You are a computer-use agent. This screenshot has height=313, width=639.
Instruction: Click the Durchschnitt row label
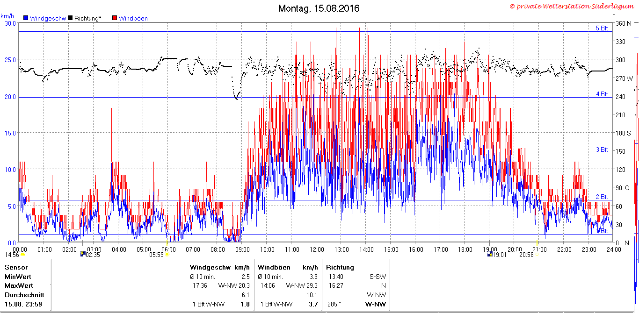pos(24,295)
